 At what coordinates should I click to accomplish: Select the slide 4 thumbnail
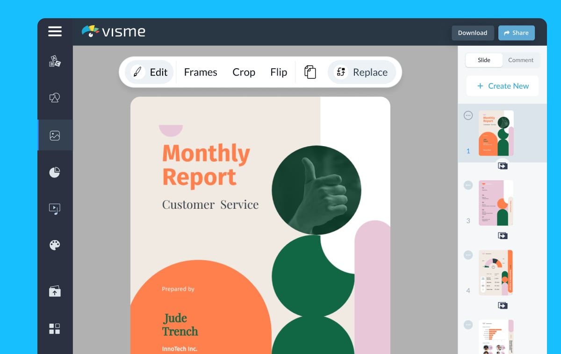[496, 272]
